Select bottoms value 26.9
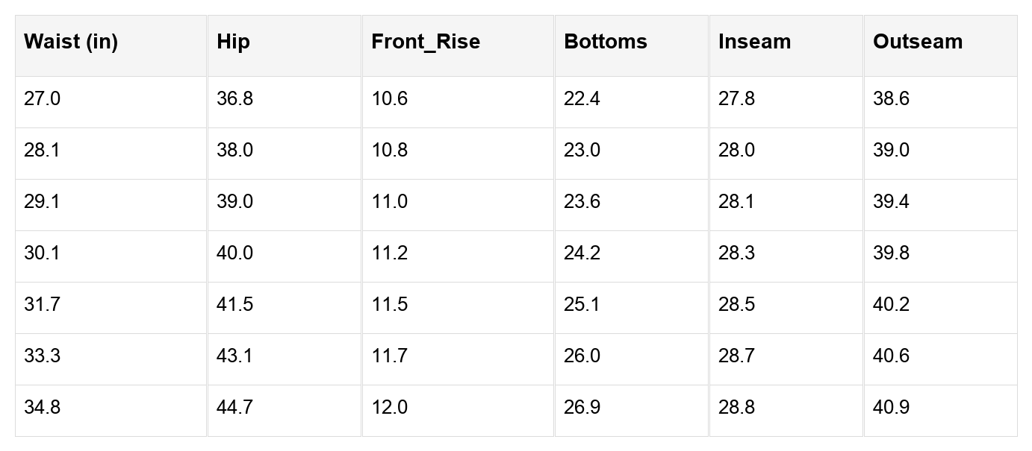Image resolution: width=1032 pixels, height=451 pixels. click(582, 408)
